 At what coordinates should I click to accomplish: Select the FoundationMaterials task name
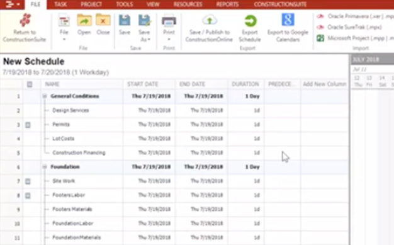point(76,237)
